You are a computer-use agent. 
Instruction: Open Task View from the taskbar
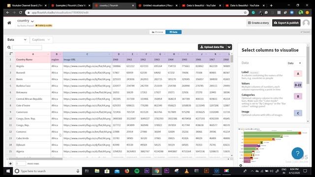click(87, 171)
